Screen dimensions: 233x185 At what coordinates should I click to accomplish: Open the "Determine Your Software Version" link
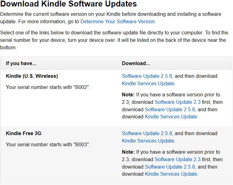click(x=117, y=21)
